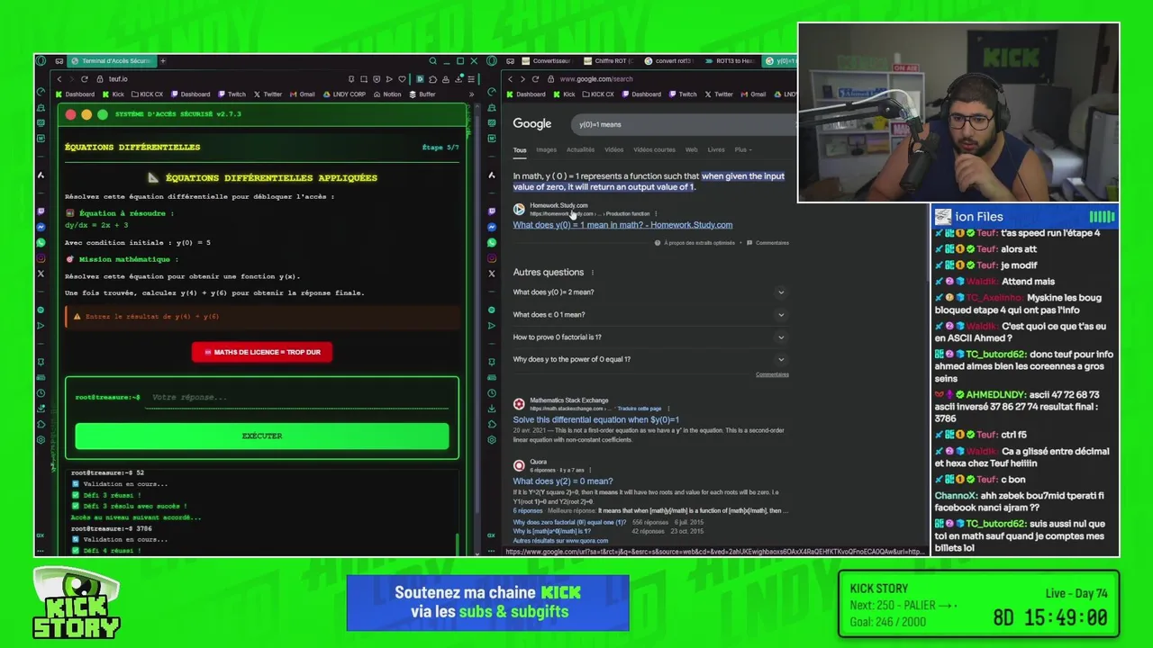1153x648 pixels.
Task: Click 'Traduire cette page' on Stack Exchange result
Action: click(x=641, y=409)
